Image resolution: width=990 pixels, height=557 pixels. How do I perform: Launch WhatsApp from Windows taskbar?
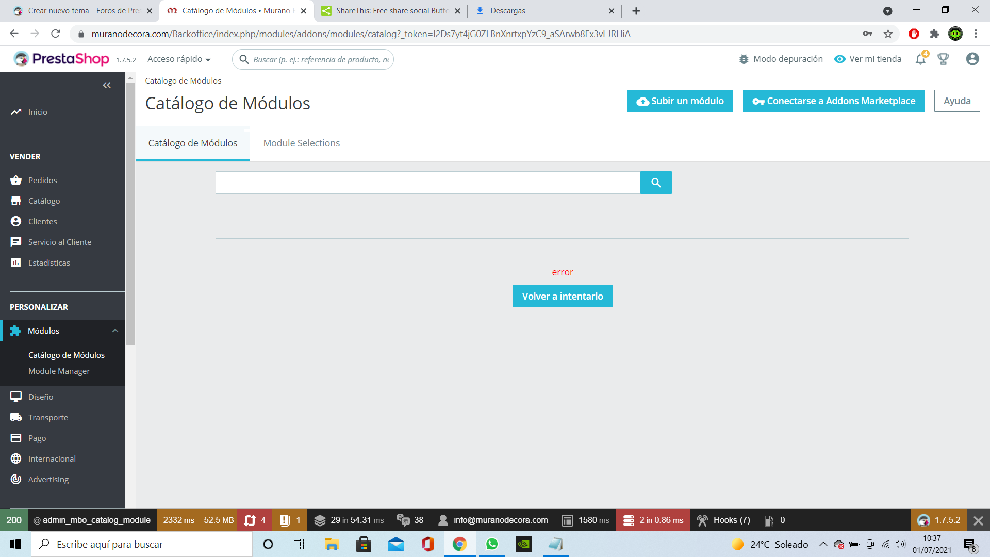click(x=492, y=544)
